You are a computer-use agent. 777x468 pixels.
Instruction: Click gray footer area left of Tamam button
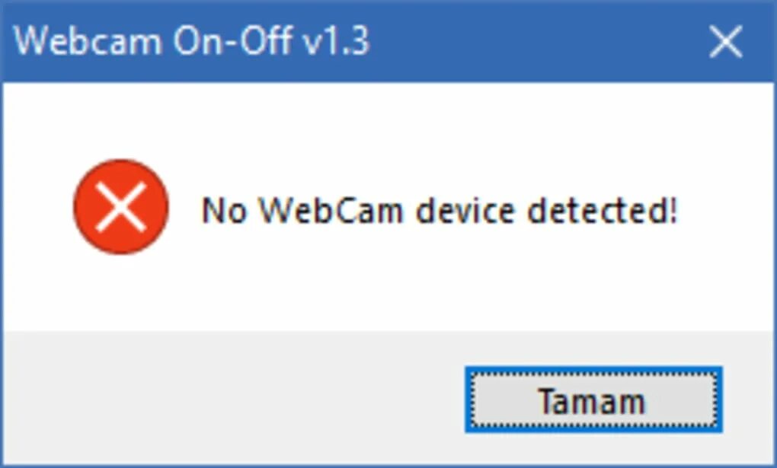pos(229,400)
